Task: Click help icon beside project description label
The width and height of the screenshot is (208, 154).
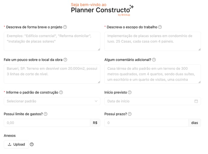Action: [x=65, y=27]
